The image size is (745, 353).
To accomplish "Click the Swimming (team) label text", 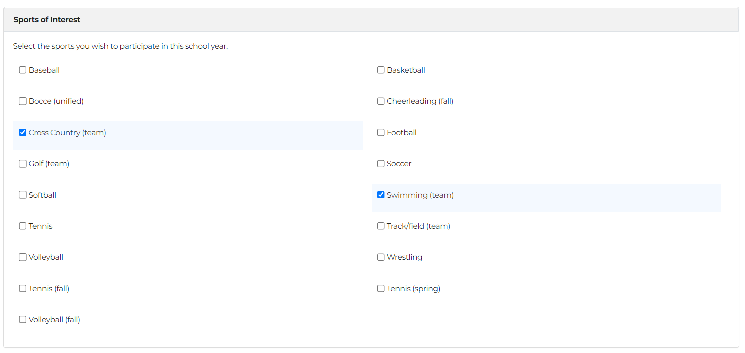I will pyautogui.click(x=420, y=195).
